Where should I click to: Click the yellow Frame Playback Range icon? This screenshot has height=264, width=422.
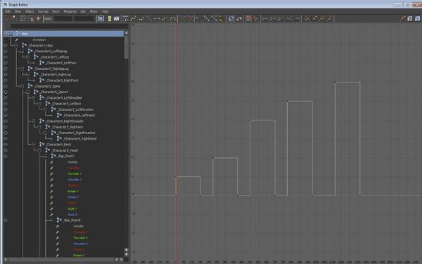click(x=109, y=18)
